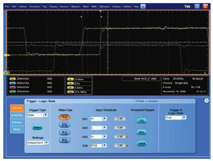The height and width of the screenshot is (161, 213).
Task: Click the Single Seq acquisition status
Action: (x=181, y=83)
